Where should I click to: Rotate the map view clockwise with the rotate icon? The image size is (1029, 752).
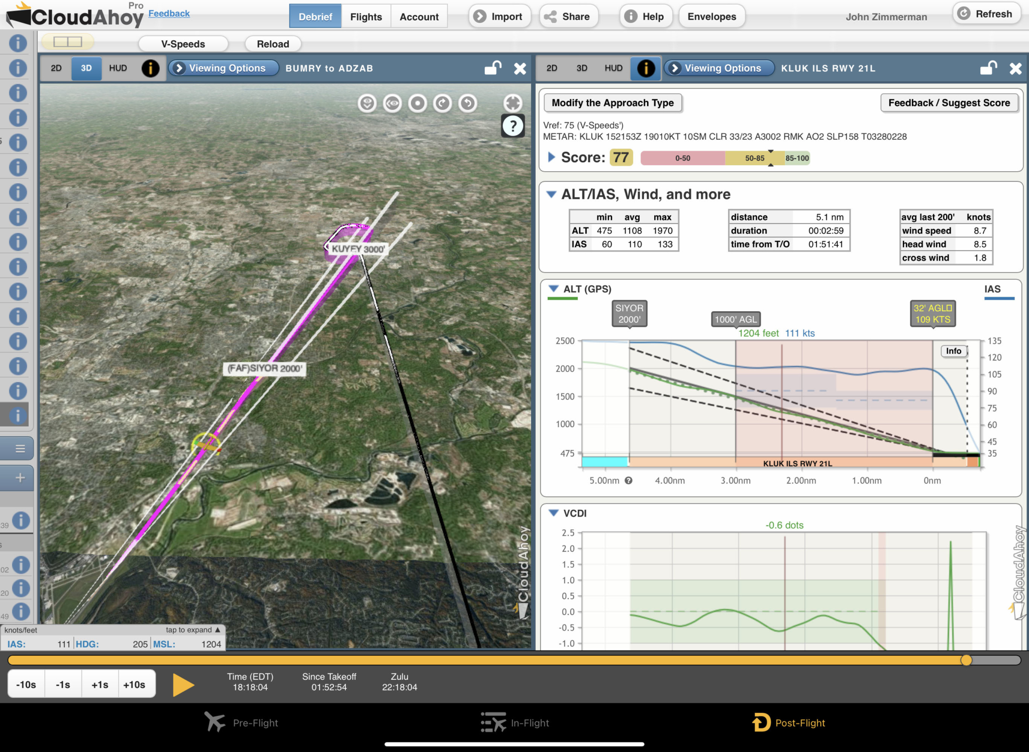(443, 103)
